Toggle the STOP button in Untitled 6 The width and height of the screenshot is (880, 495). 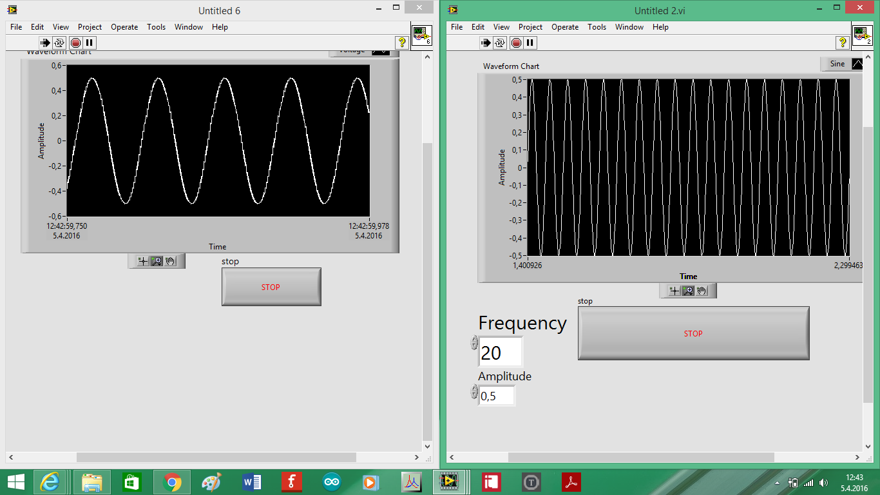point(271,287)
